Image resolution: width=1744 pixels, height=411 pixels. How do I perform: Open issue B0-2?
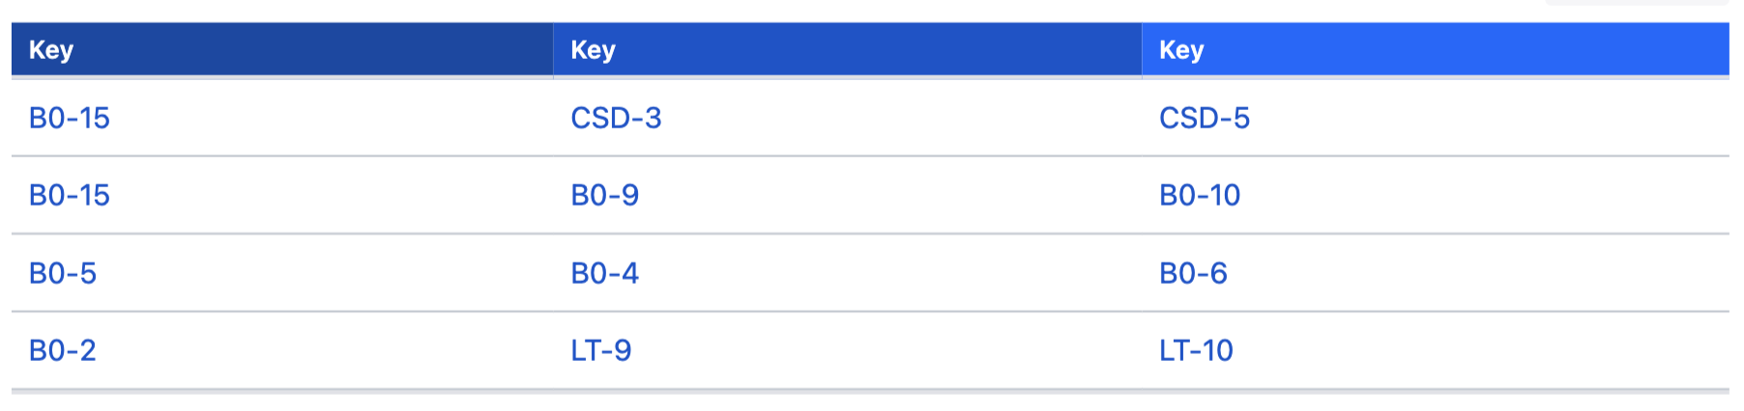pyautogui.click(x=63, y=350)
